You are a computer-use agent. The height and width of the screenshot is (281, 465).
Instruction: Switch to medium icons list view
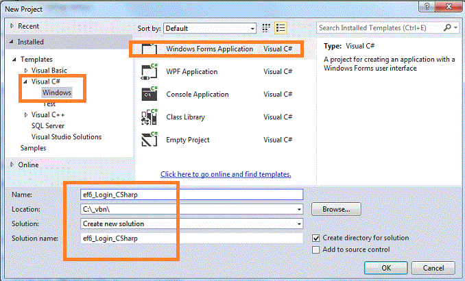281,28
